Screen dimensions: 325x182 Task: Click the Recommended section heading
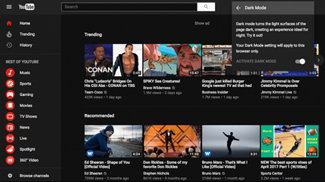pos(99,116)
